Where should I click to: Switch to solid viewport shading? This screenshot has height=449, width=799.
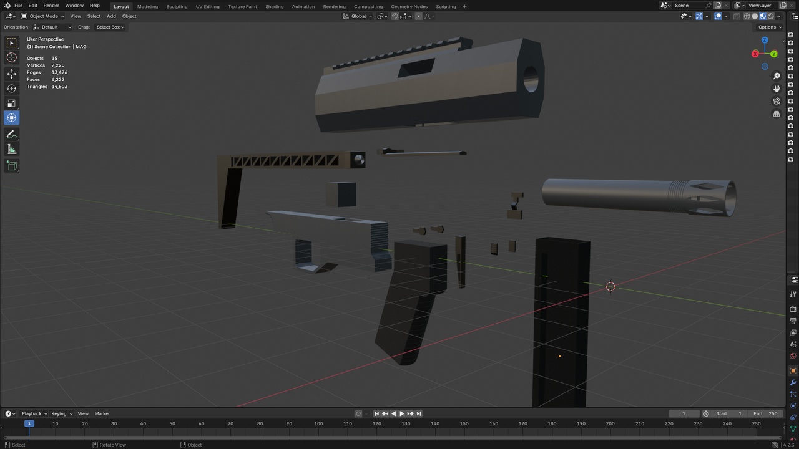(x=755, y=16)
